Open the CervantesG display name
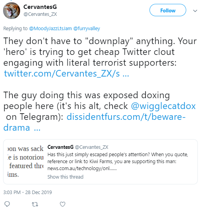Viewport: 209px width, 213px height. [x=40, y=7]
